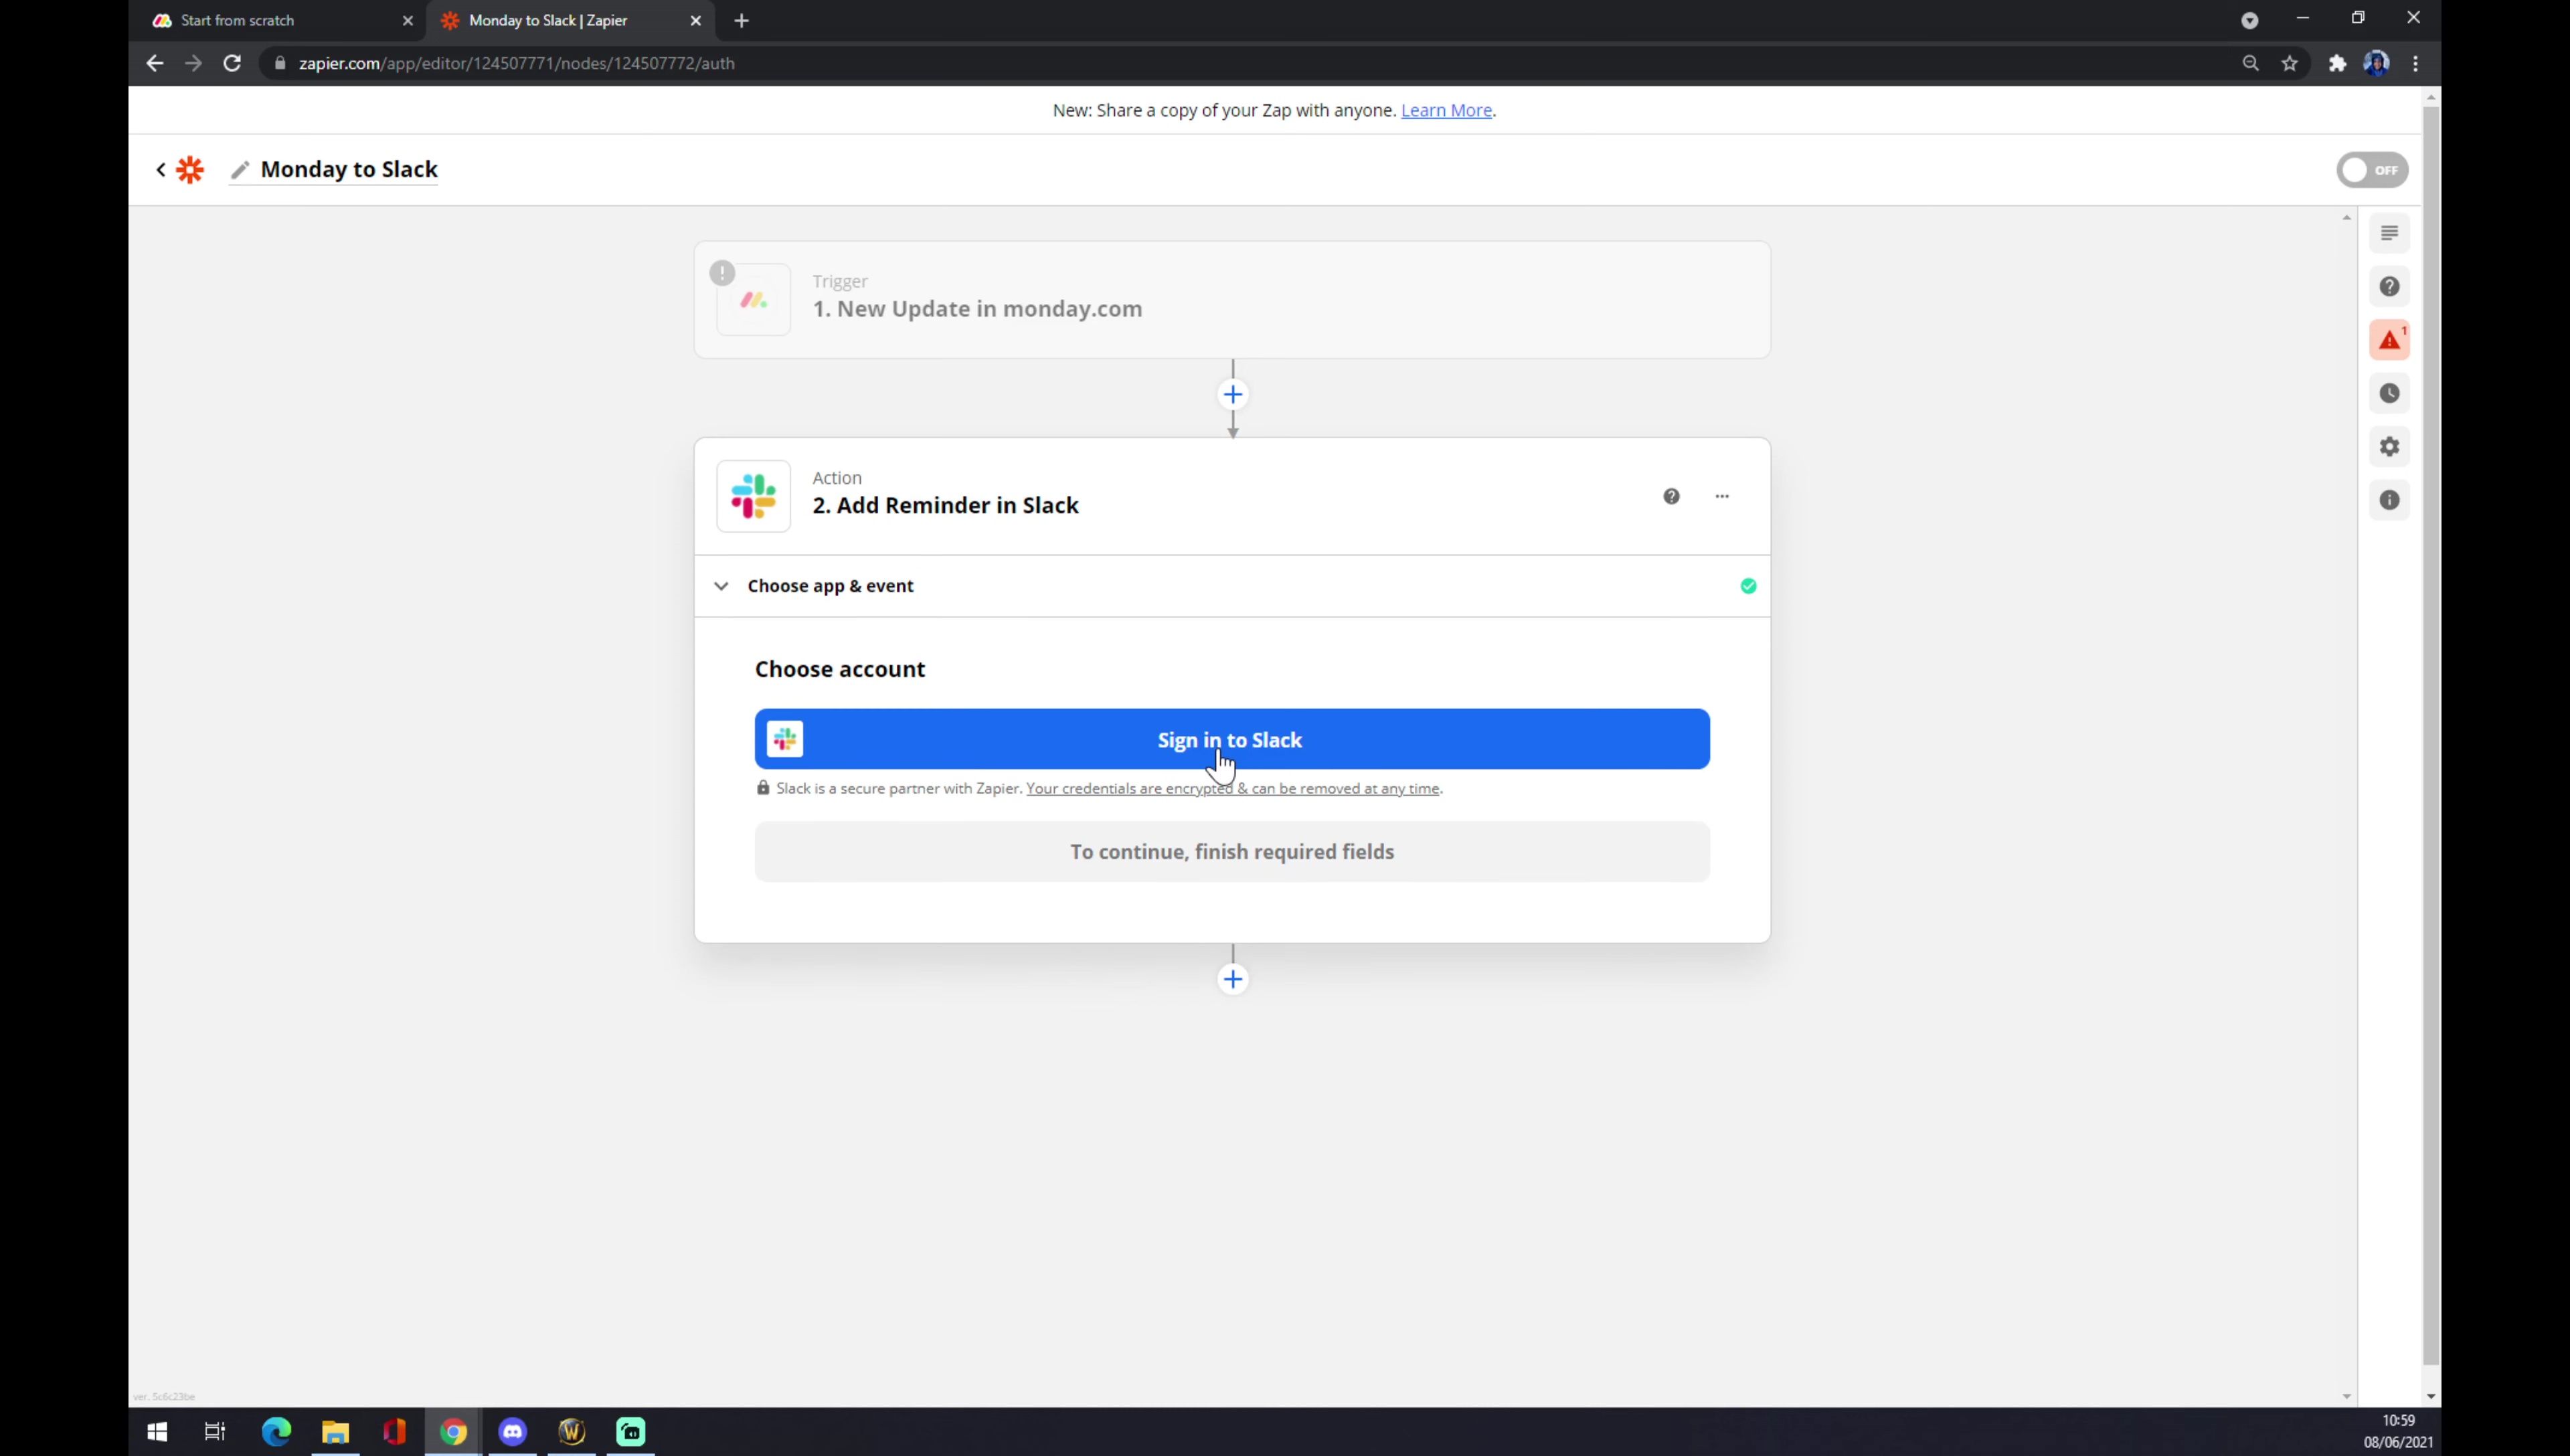
Task: Click the Zapier logo icon
Action: click(190, 170)
